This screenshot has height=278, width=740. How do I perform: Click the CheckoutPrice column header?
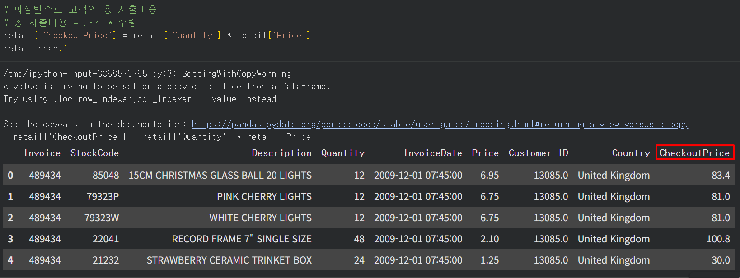pyautogui.click(x=694, y=153)
